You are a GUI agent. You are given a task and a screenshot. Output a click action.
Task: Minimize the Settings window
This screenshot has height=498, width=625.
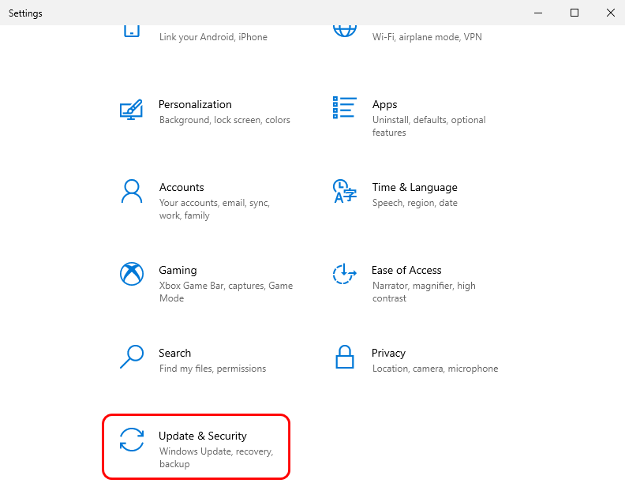click(x=538, y=13)
